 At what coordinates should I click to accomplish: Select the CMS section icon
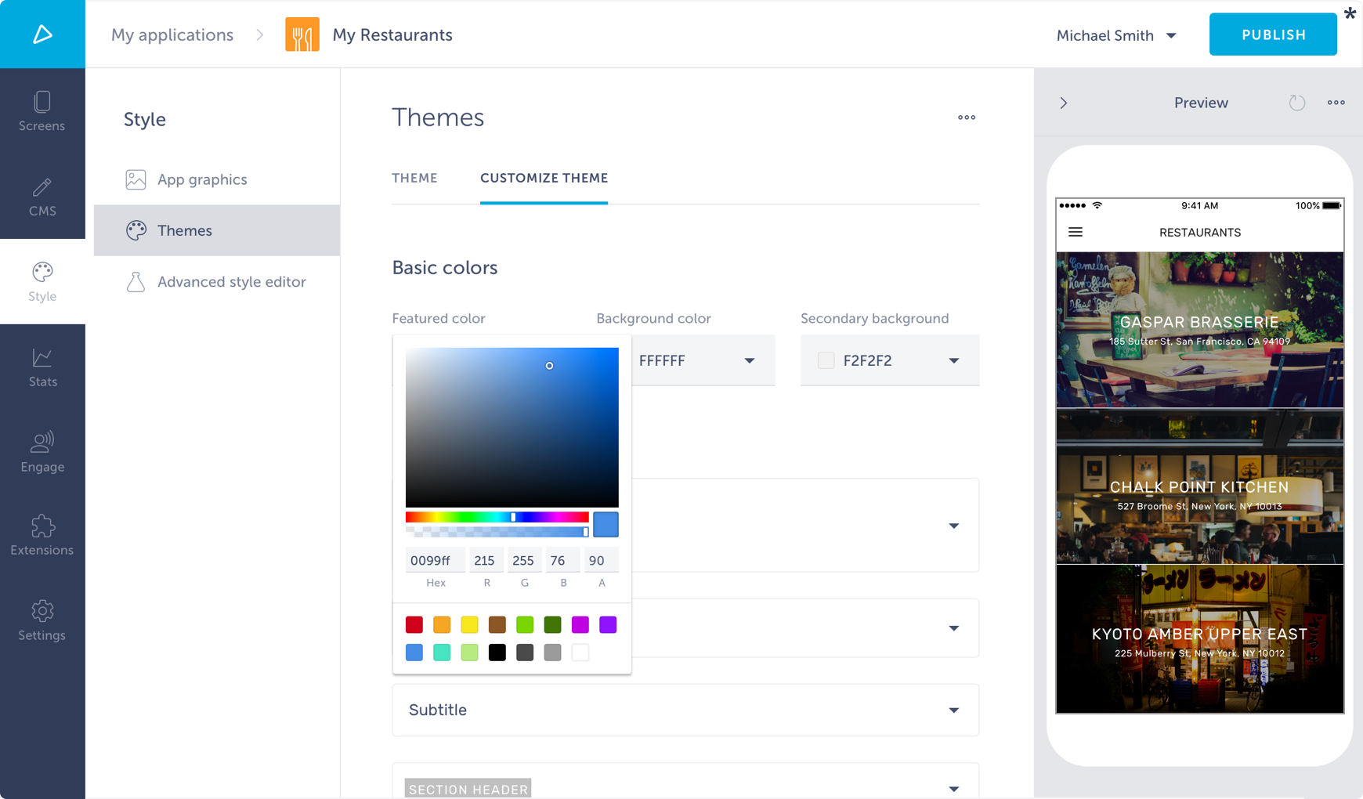(x=42, y=196)
